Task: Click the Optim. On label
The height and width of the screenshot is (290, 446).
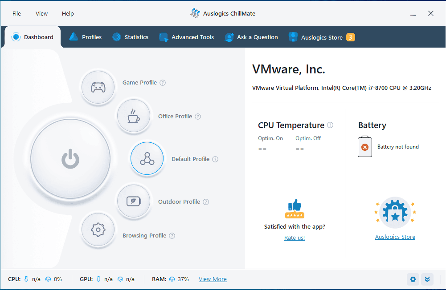Action: (270, 138)
